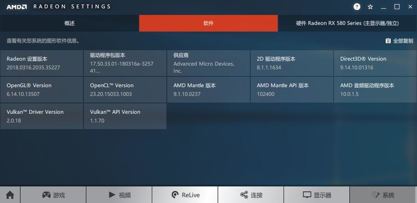Select the AMD Mantle API 版本 tile
Screen dimensions: 417x203
[292, 90]
